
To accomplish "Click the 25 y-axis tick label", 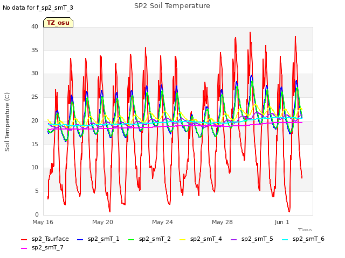I will (34, 97).
